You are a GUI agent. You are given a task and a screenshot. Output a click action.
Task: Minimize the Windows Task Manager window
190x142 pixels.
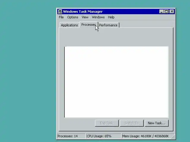point(161,12)
